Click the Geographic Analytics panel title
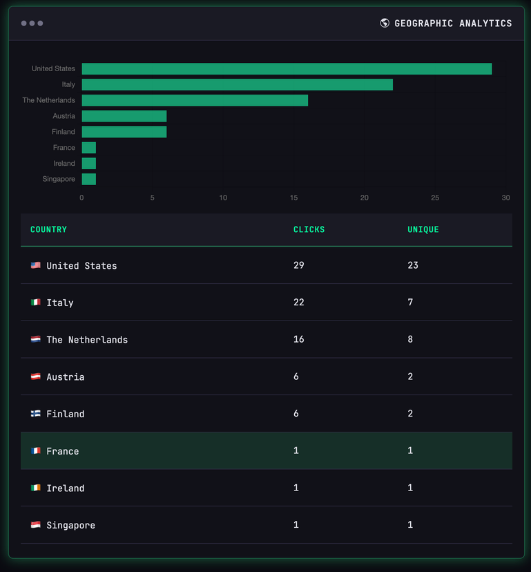Viewport: 531px width, 572px height. [x=453, y=23]
